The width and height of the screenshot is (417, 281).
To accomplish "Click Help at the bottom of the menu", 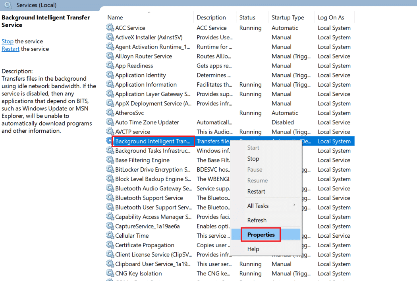I will click(x=253, y=249).
